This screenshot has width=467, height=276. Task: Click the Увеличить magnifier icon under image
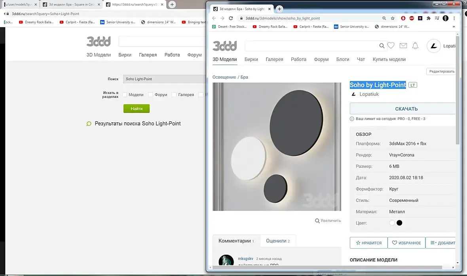tap(317, 221)
